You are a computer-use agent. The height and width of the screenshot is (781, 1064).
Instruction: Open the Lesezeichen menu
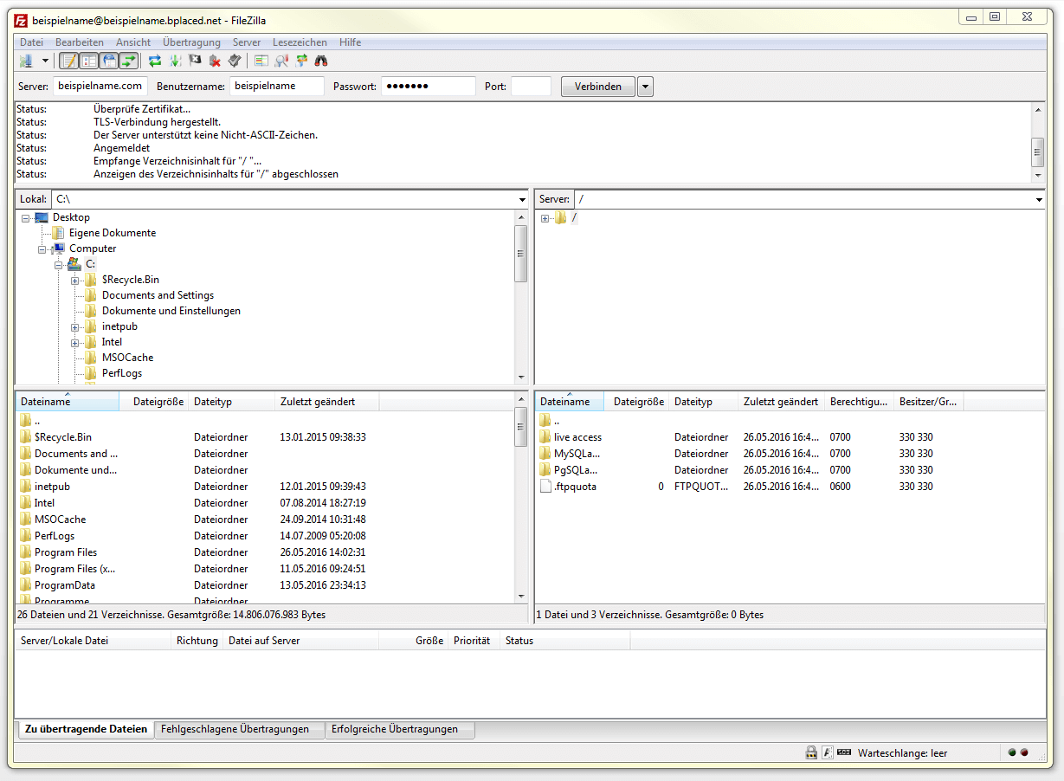point(300,42)
